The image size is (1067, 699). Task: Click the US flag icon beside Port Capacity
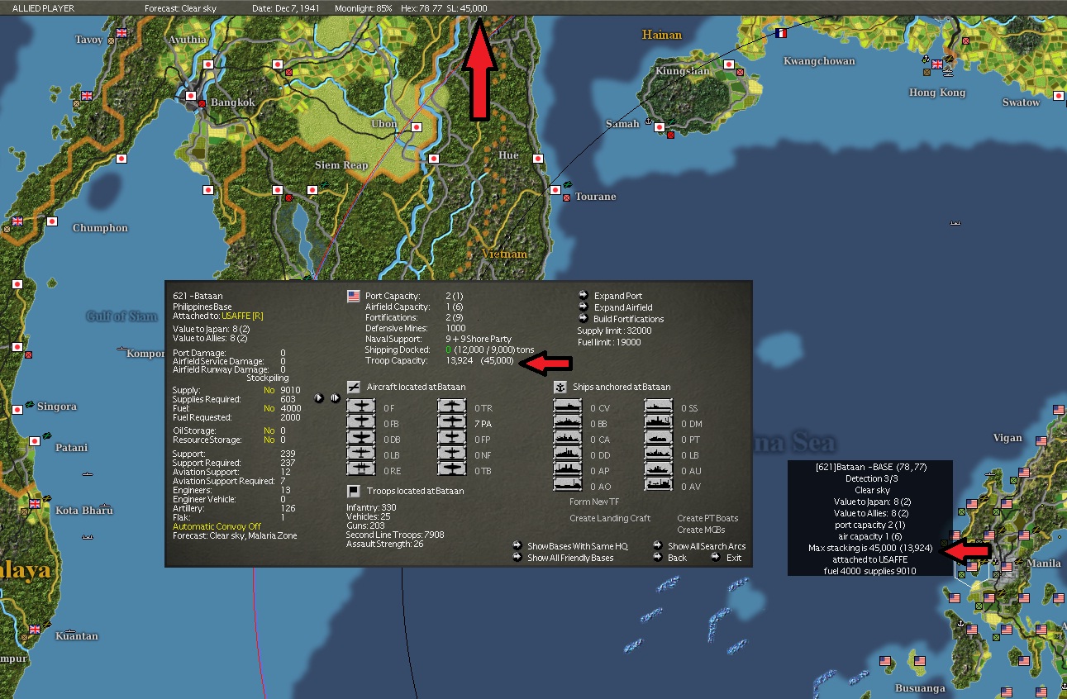coord(353,296)
